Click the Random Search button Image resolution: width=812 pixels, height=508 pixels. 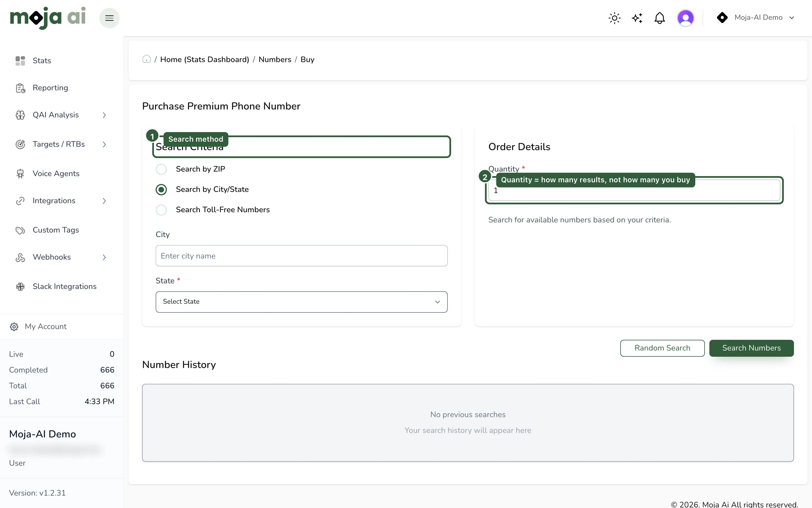click(x=662, y=348)
